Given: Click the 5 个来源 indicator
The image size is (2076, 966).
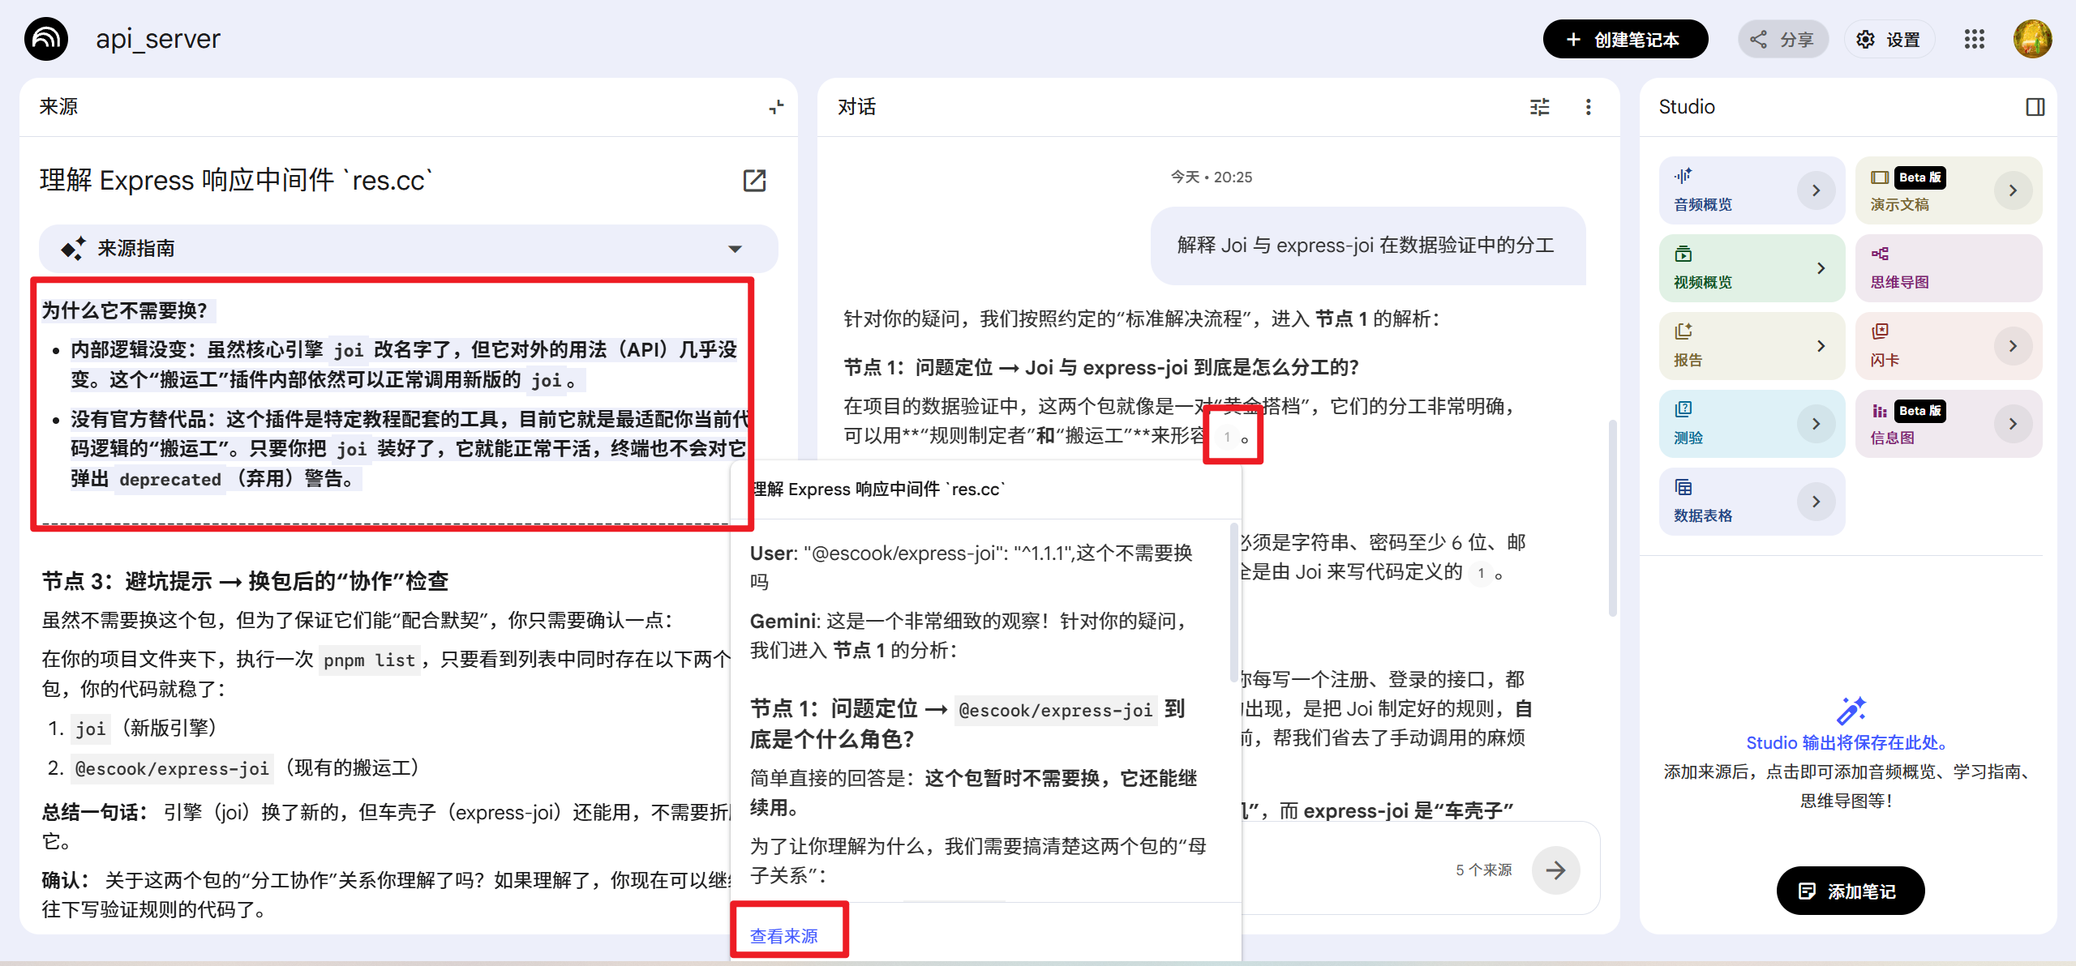Looking at the screenshot, I should 1483,870.
